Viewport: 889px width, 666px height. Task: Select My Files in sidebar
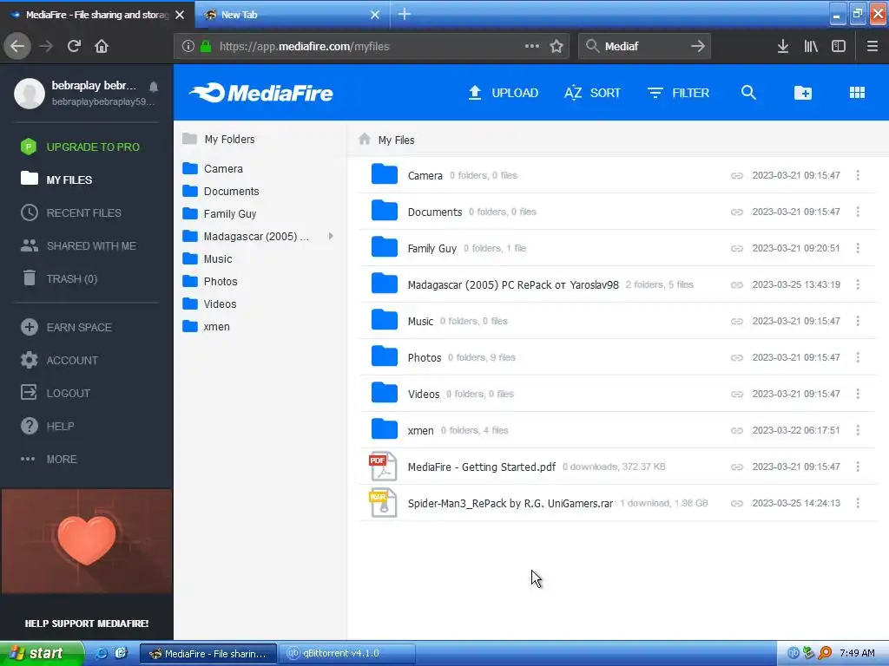pos(56,180)
